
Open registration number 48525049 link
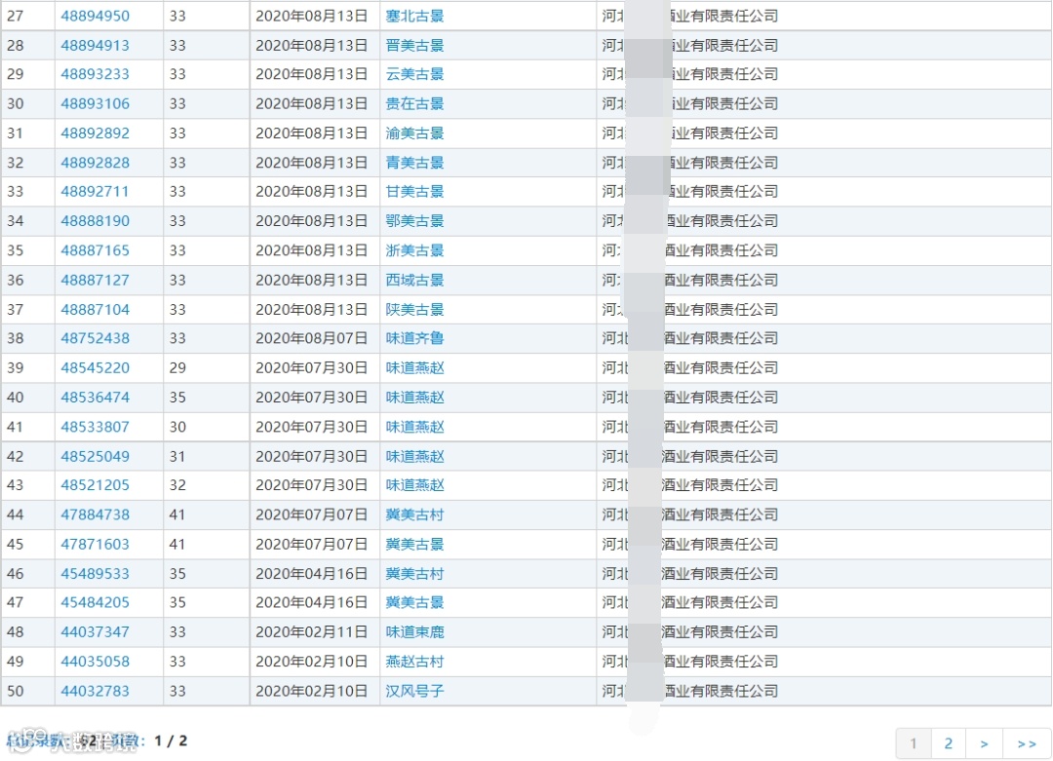[95, 457]
